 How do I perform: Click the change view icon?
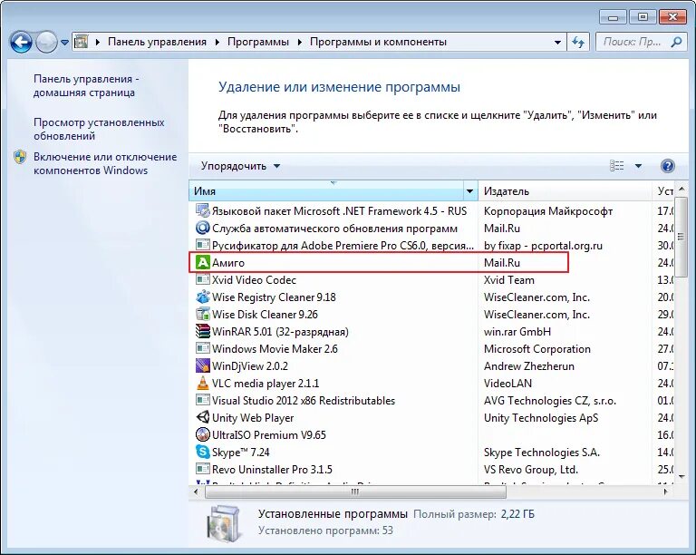pos(616,166)
